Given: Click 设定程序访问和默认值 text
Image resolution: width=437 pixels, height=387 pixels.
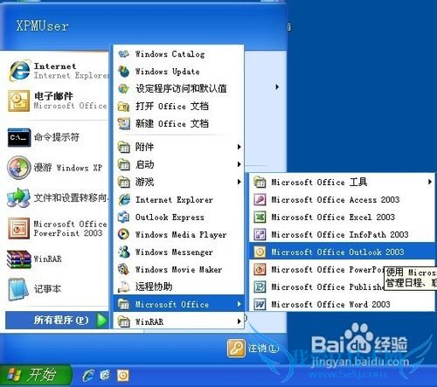Looking at the screenshot, I should [181, 88].
